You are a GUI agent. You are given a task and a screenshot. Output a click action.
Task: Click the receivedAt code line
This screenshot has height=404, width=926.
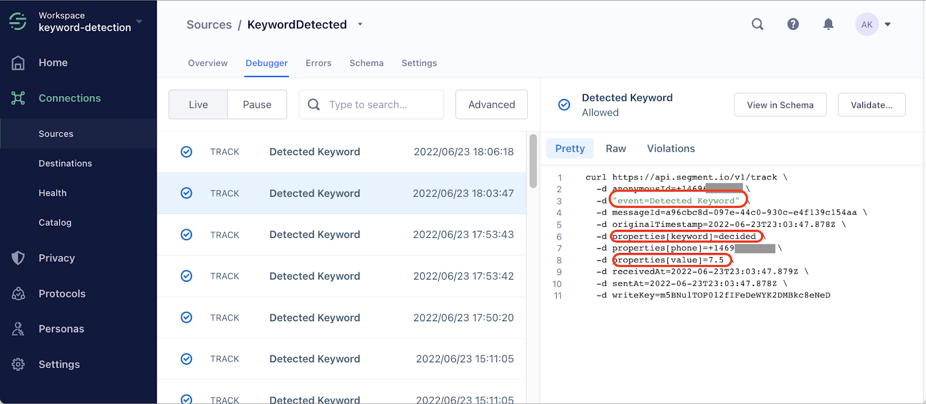click(703, 271)
